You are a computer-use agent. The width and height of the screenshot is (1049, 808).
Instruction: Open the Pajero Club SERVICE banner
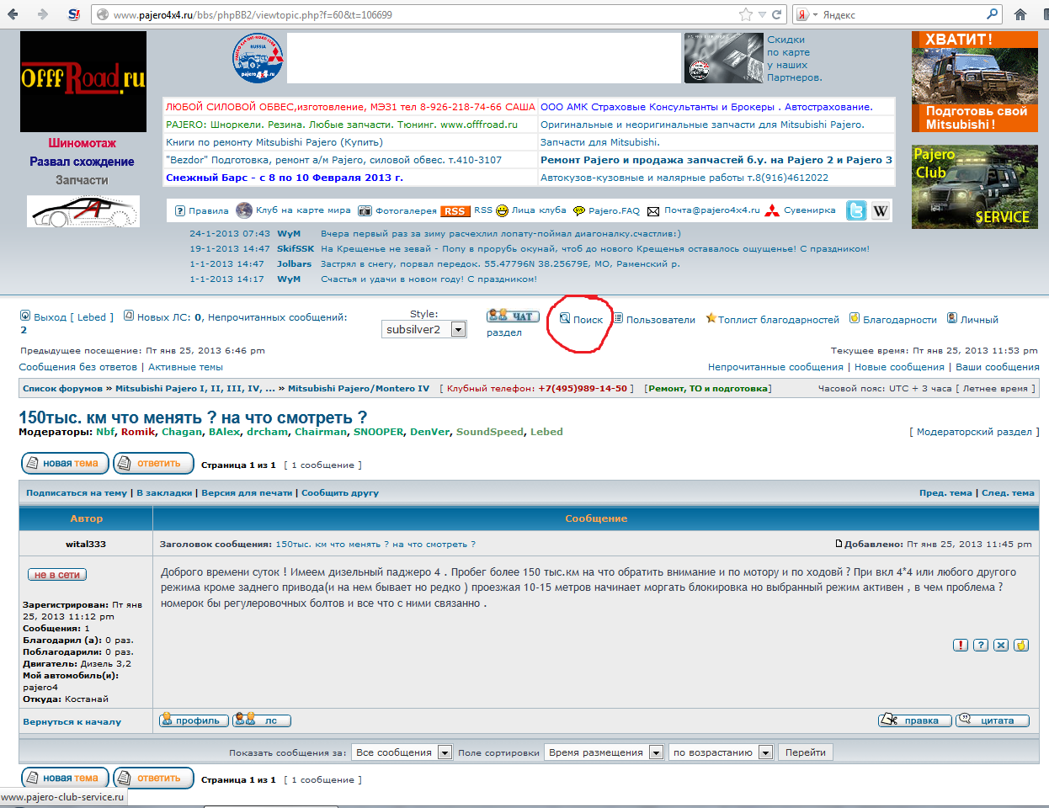tap(975, 186)
